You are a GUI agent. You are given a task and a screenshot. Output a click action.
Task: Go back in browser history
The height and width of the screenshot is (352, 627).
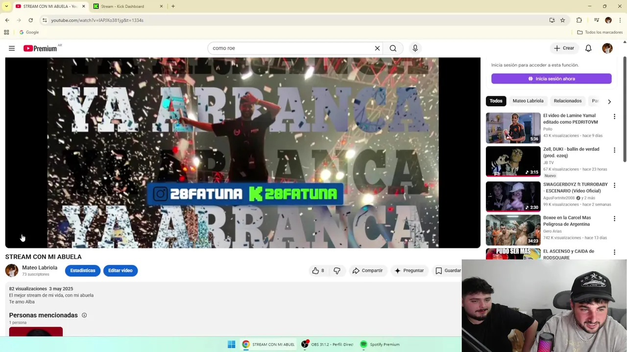click(7, 20)
